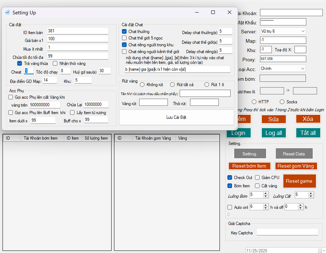Select the Rút tất cả radio option
326x253 pixels.
(172, 85)
